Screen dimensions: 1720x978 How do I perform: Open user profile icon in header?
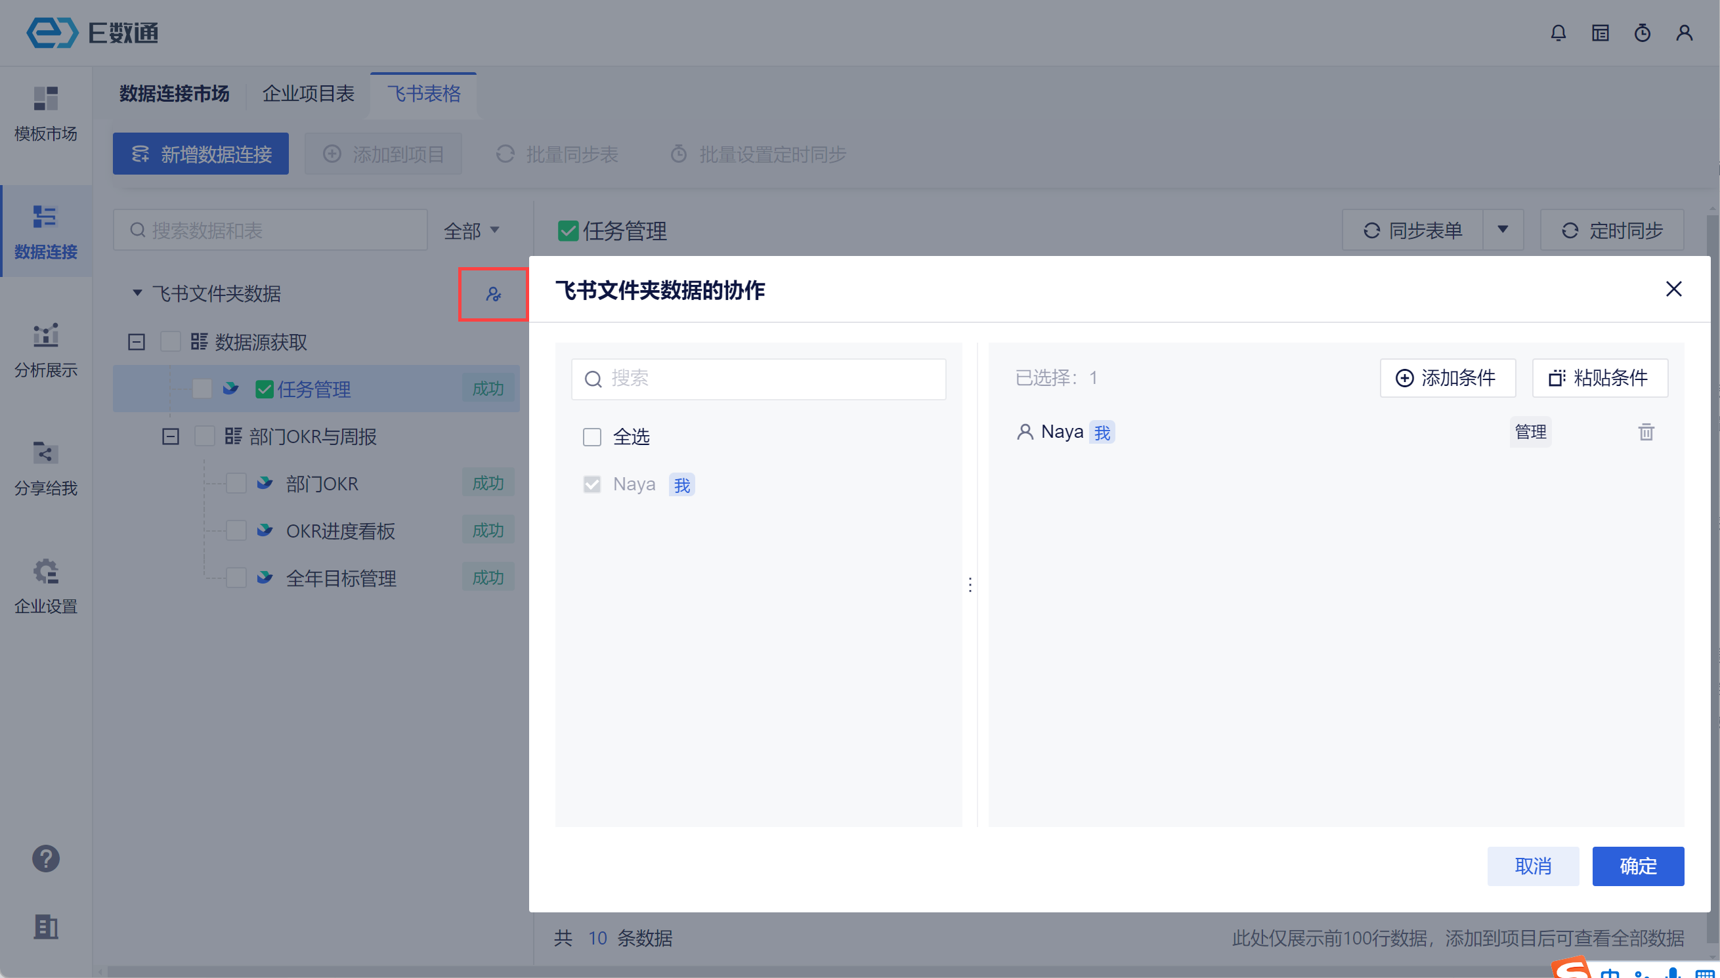(1684, 33)
